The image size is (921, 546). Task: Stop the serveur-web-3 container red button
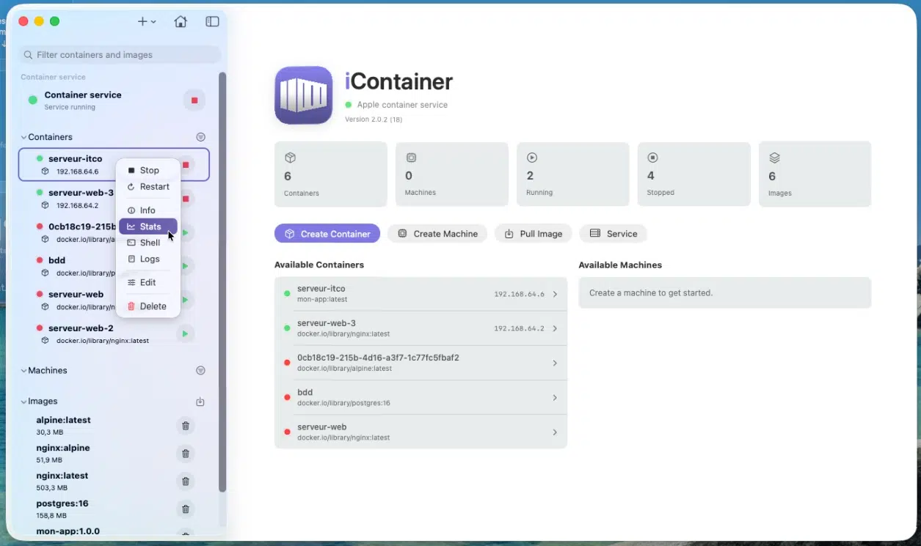[x=186, y=199]
